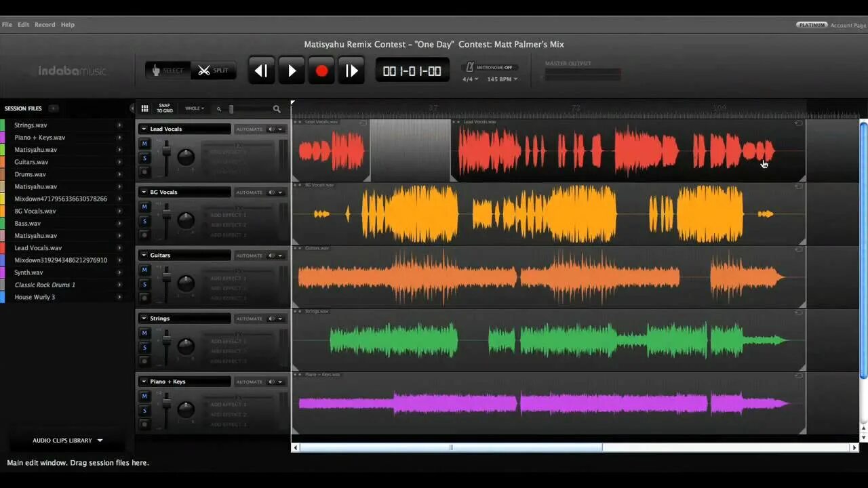
Task: Open the Account Page link
Action: [x=848, y=25]
